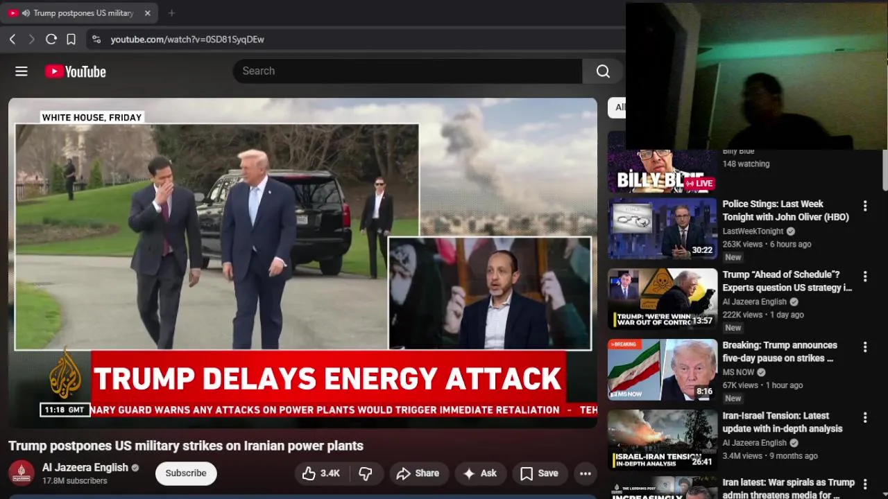Open more actions ellipsis under video
This screenshot has width=888, height=499.
[586, 473]
